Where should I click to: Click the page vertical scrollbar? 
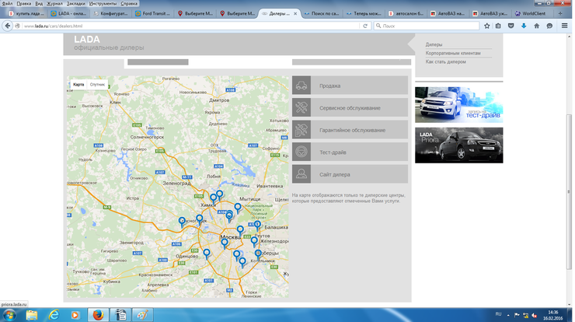coord(569,191)
